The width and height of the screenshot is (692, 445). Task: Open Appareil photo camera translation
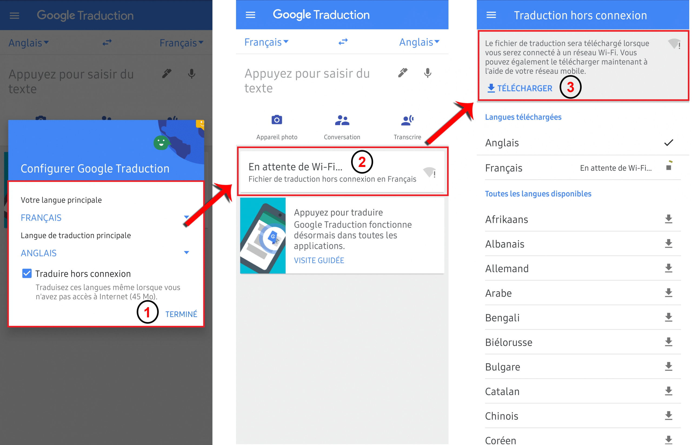click(x=277, y=127)
